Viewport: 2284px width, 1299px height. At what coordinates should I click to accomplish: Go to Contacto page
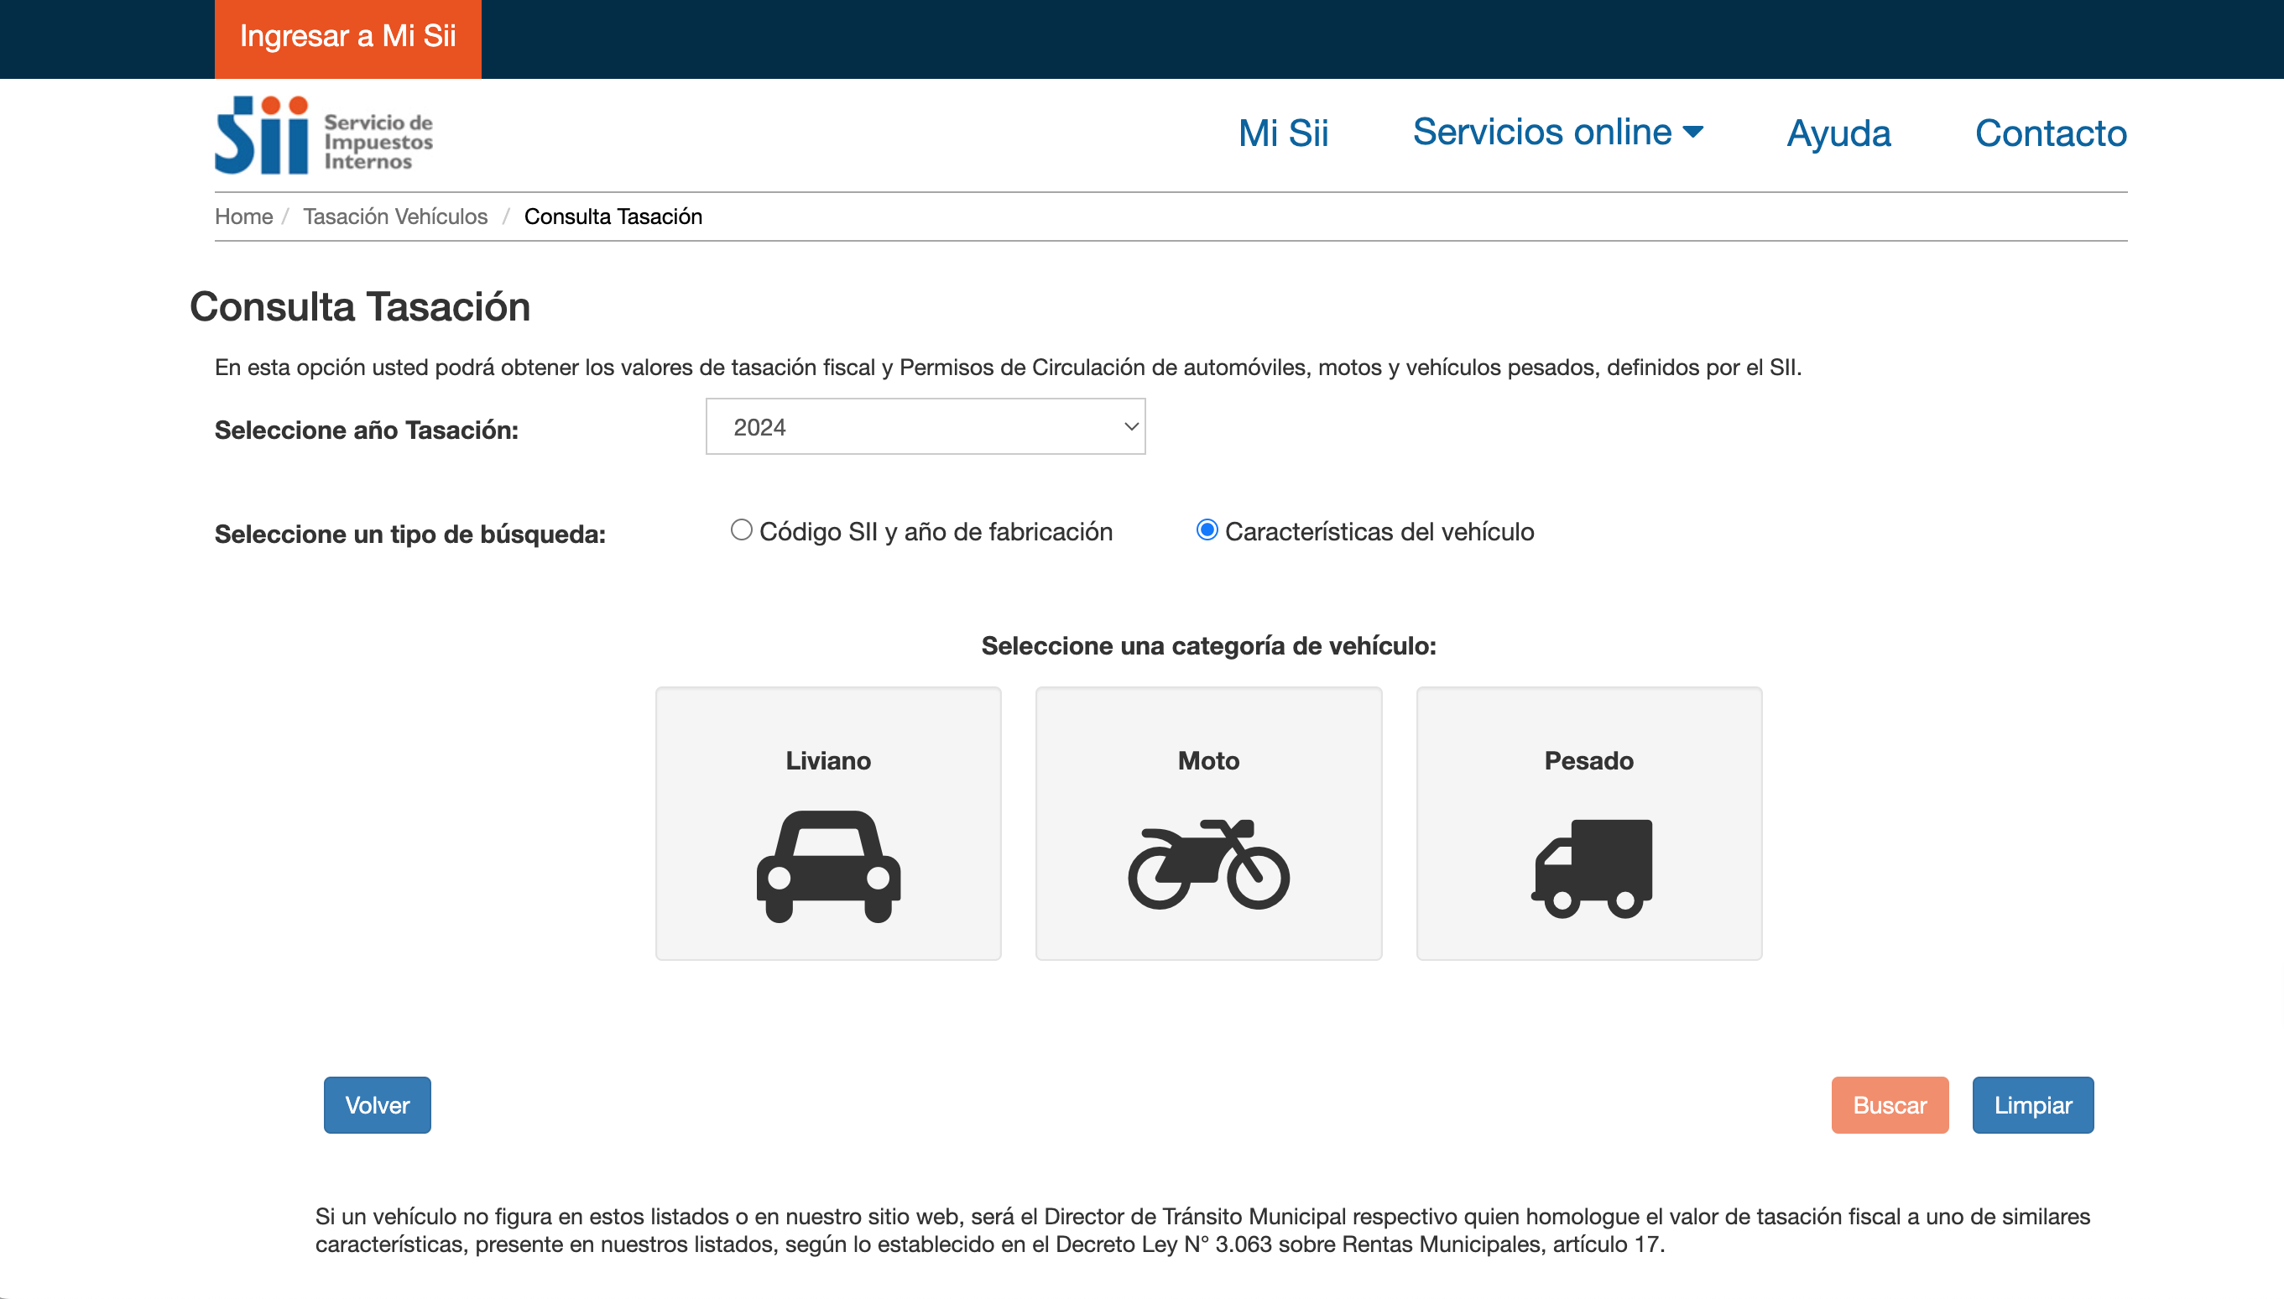pyautogui.click(x=2051, y=133)
